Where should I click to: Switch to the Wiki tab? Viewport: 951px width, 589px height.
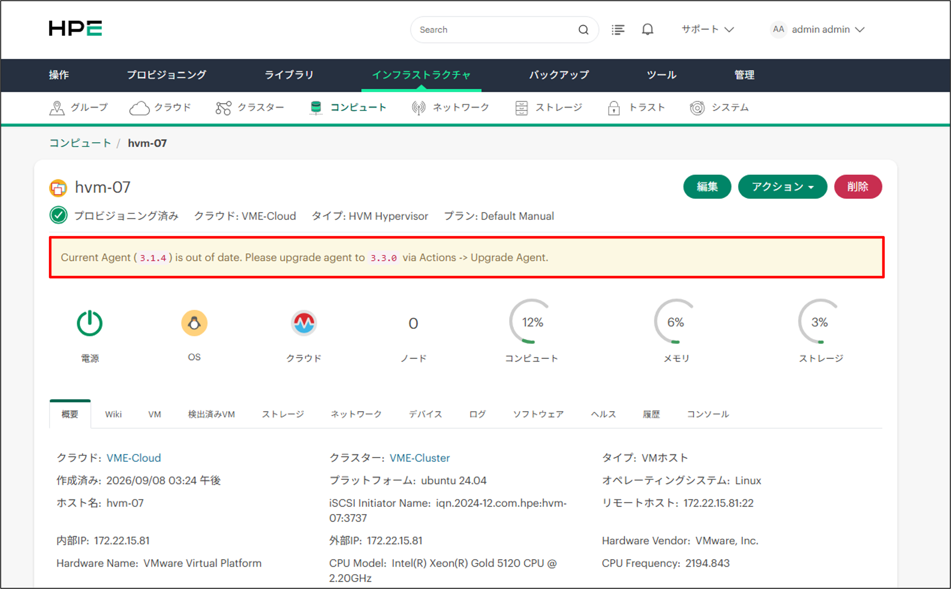pyautogui.click(x=113, y=414)
